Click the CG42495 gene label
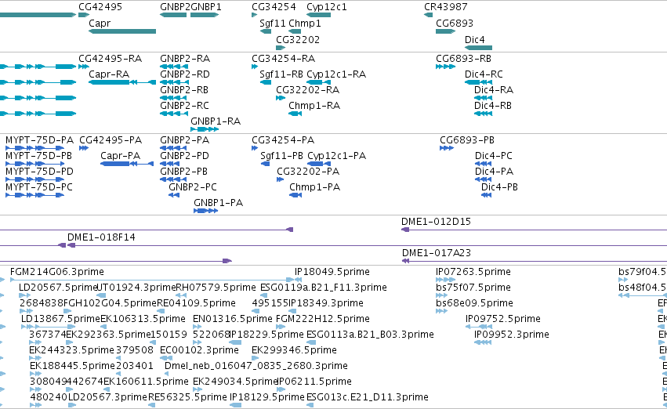 pyautogui.click(x=100, y=7)
